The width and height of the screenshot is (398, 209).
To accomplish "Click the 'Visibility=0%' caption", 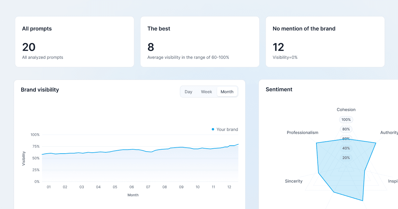I will click(x=285, y=57).
